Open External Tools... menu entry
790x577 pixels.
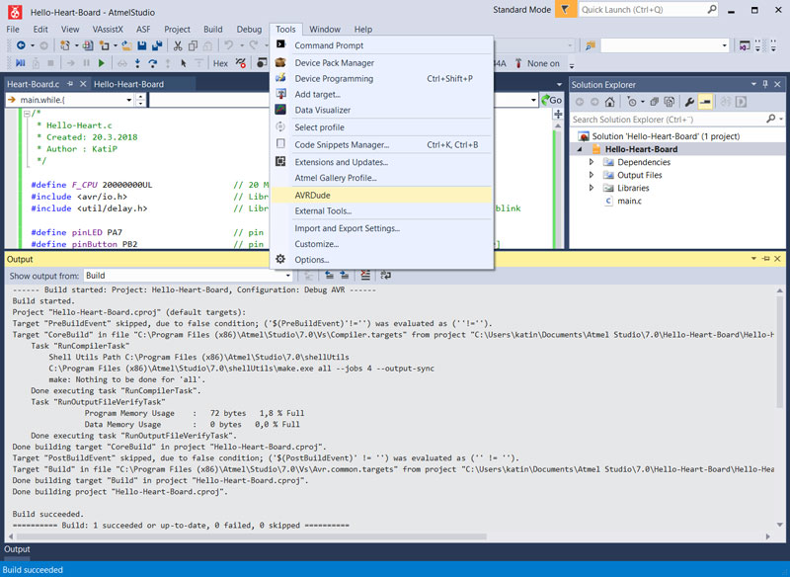[382, 210]
